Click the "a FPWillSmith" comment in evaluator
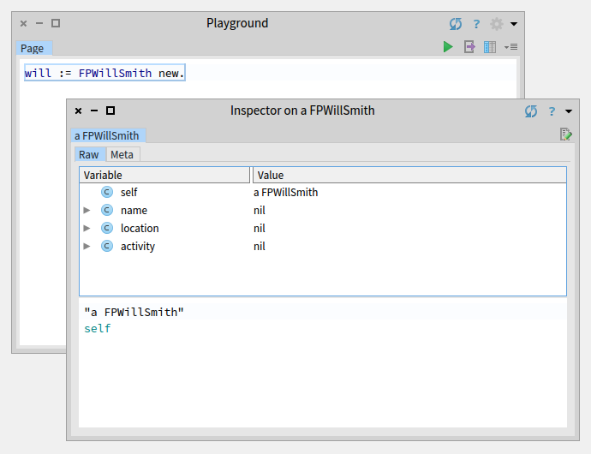 point(134,312)
